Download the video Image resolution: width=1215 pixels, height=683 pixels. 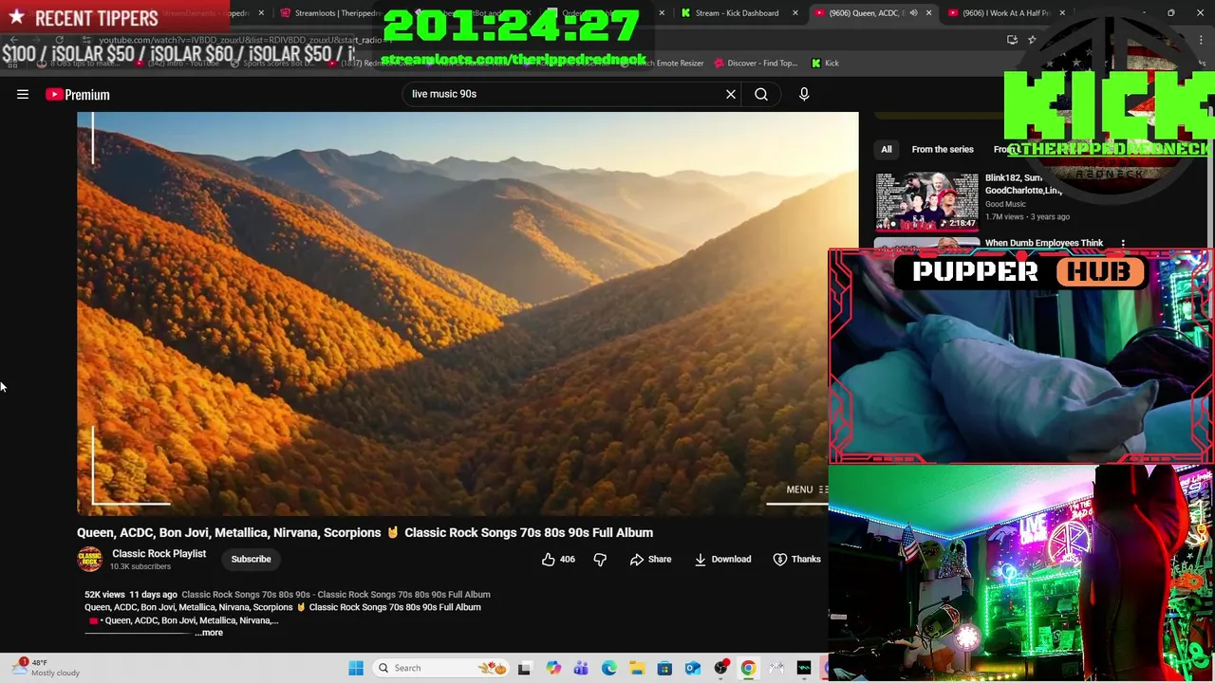click(x=722, y=560)
